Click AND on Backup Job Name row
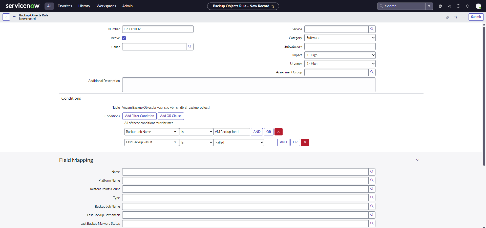 point(257,132)
